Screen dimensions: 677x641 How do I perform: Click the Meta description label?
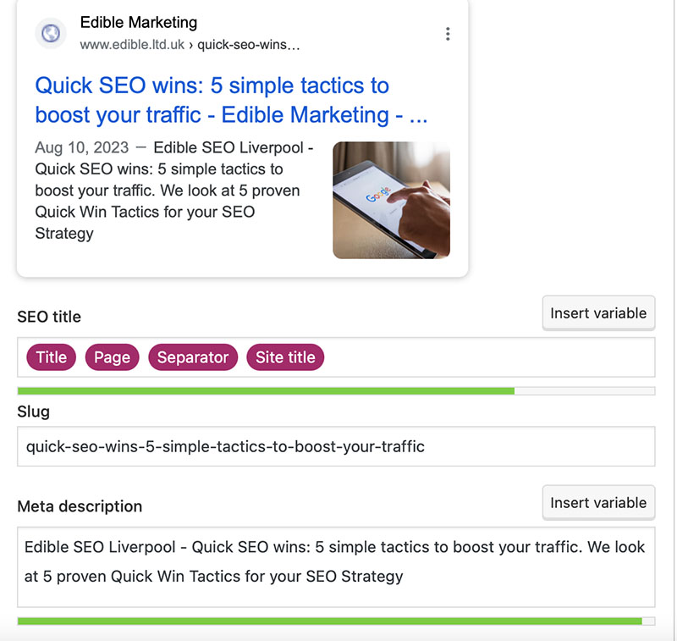tap(80, 506)
